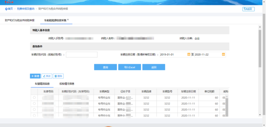
Task: Switch to 车辆情况信息 tab
Action: [x=42, y=84]
